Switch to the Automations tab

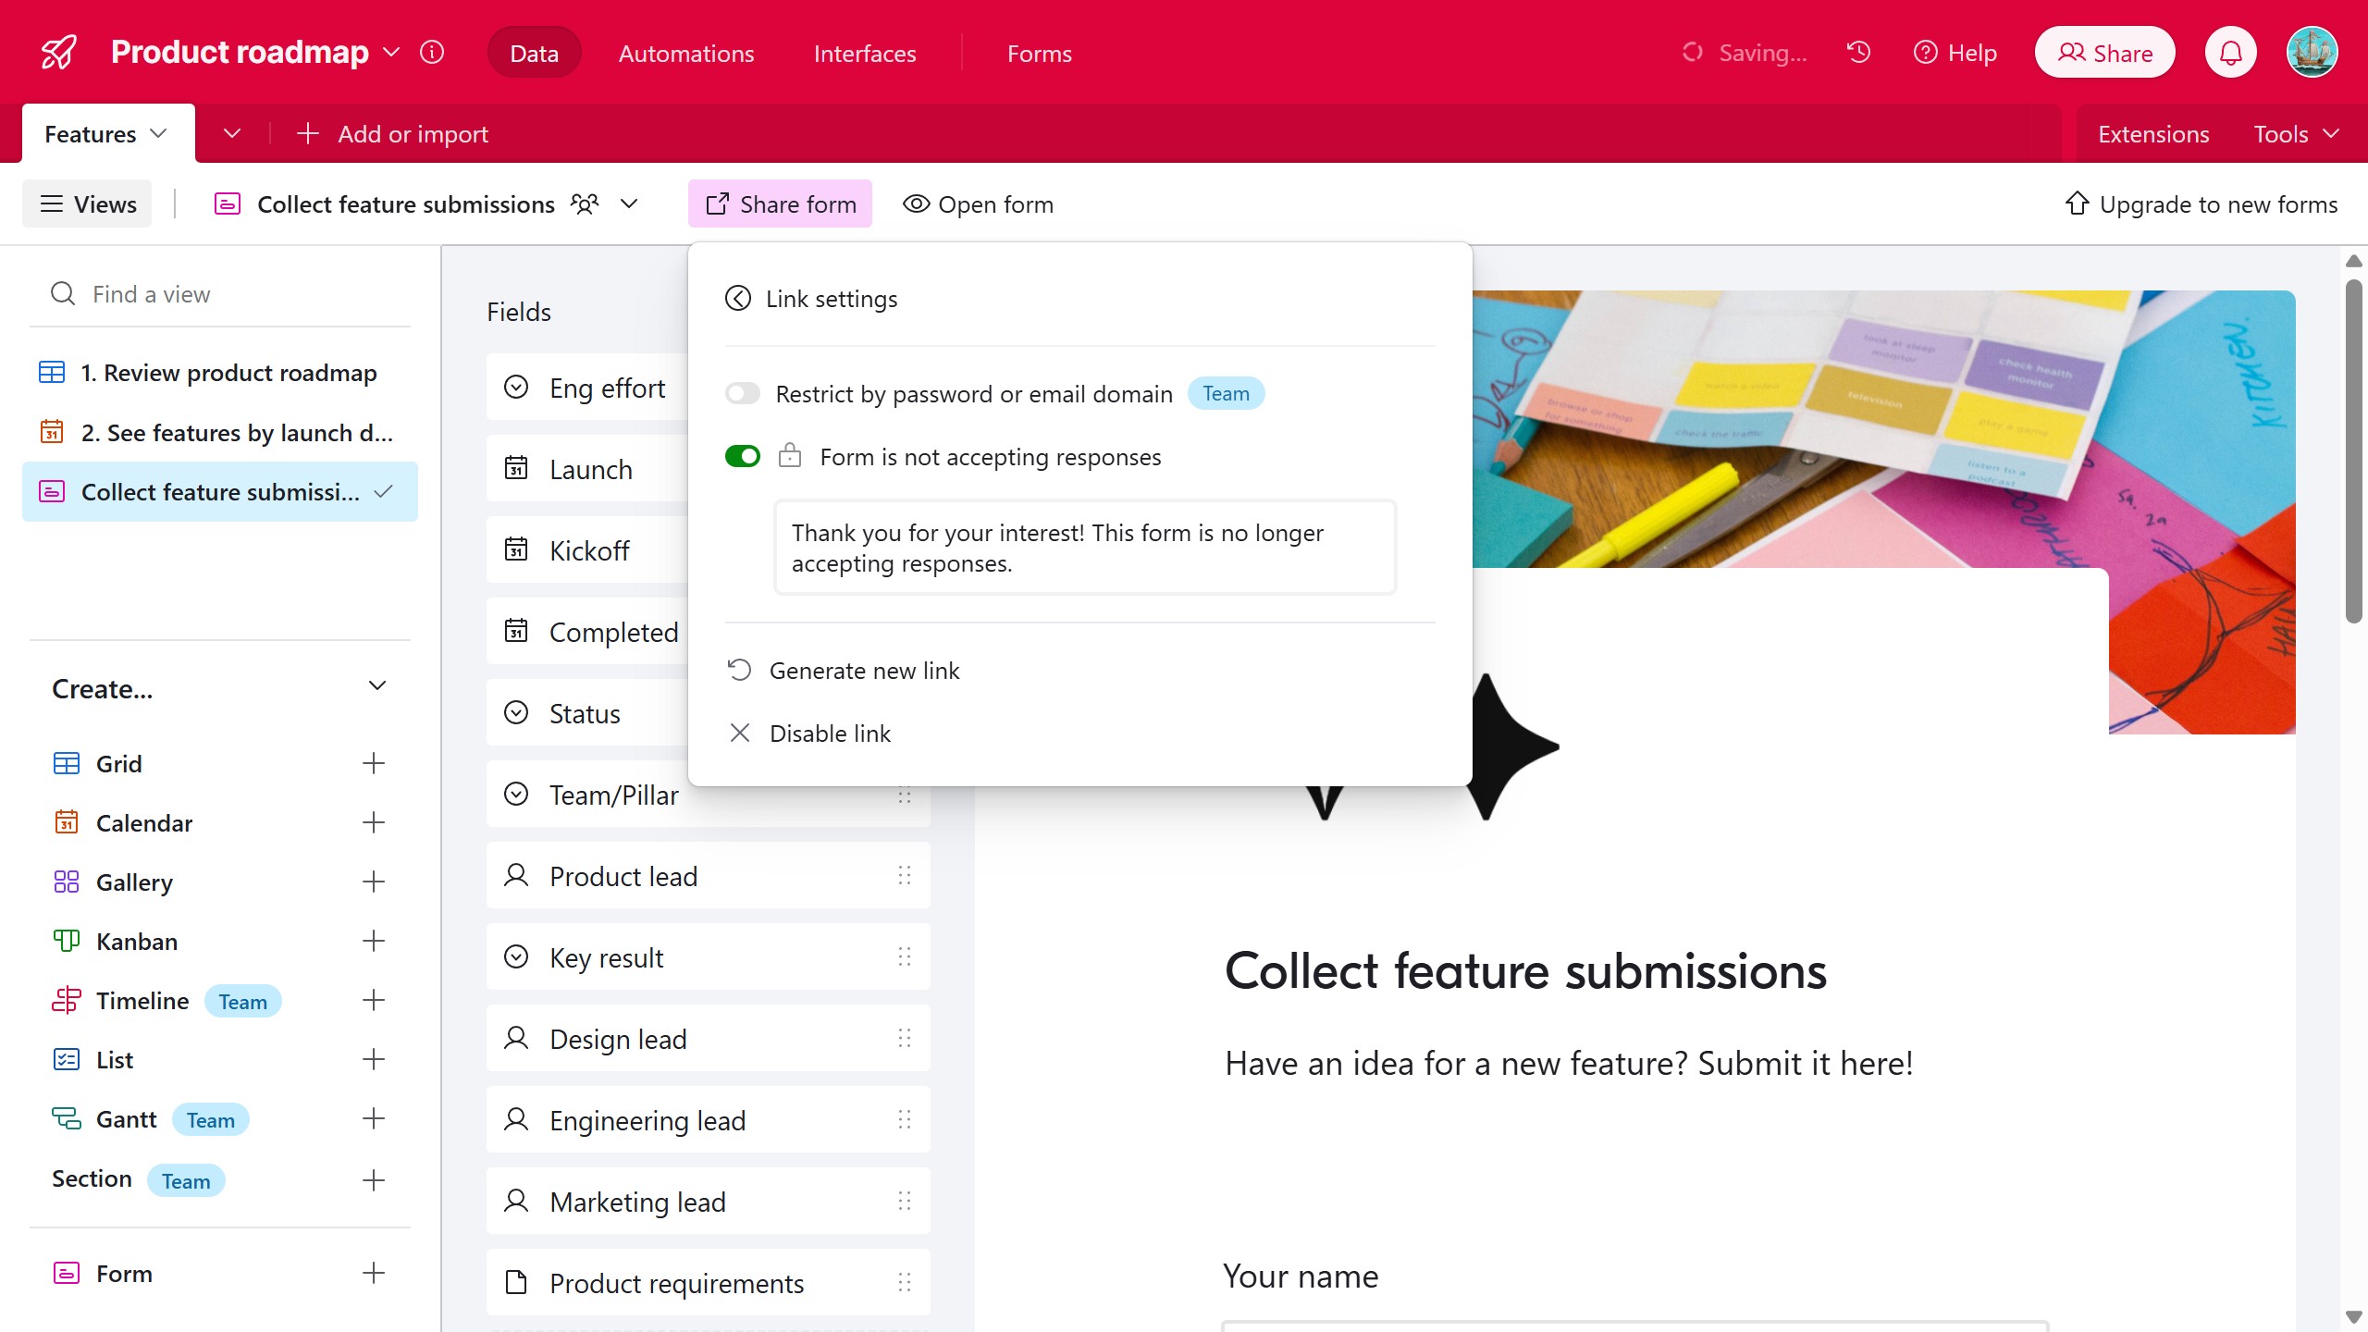click(x=685, y=54)
